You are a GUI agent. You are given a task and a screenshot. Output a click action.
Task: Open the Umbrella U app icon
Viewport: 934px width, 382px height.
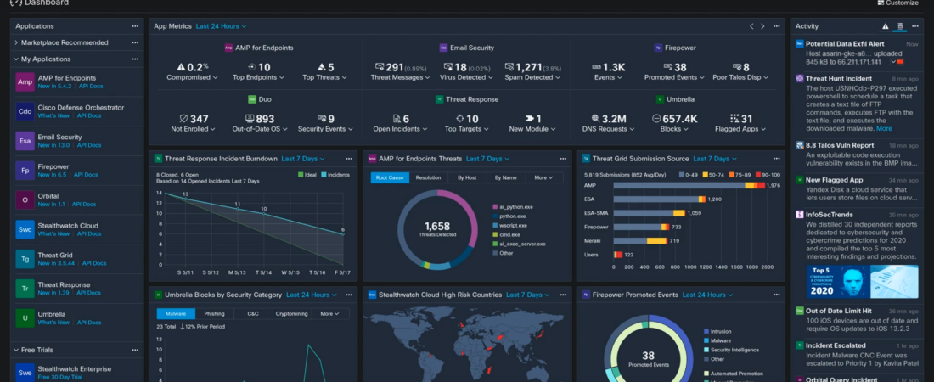click(25, 317)
